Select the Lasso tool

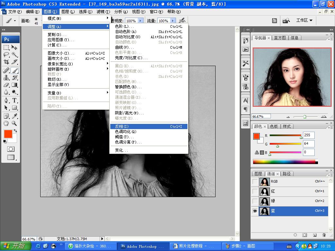pyautogui.click(x=7, y=55)
